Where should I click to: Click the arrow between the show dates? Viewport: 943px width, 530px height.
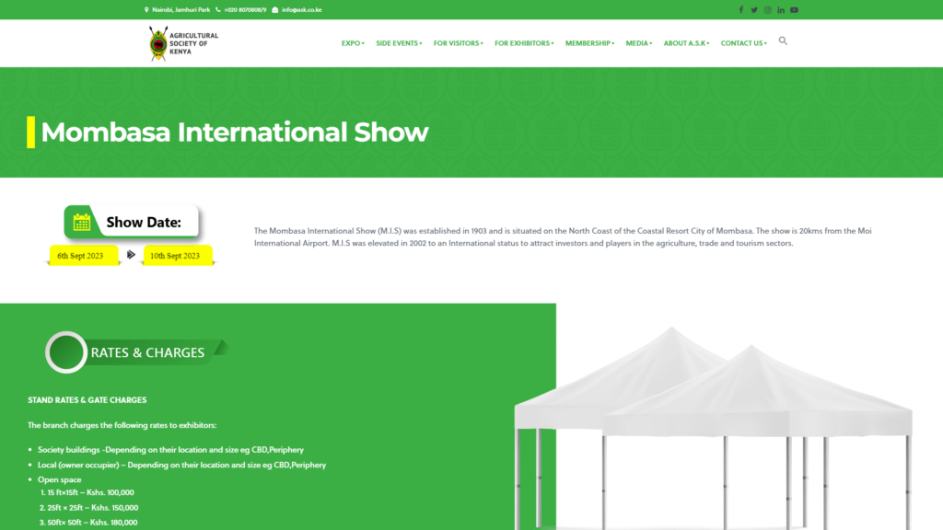pos(131,255)
